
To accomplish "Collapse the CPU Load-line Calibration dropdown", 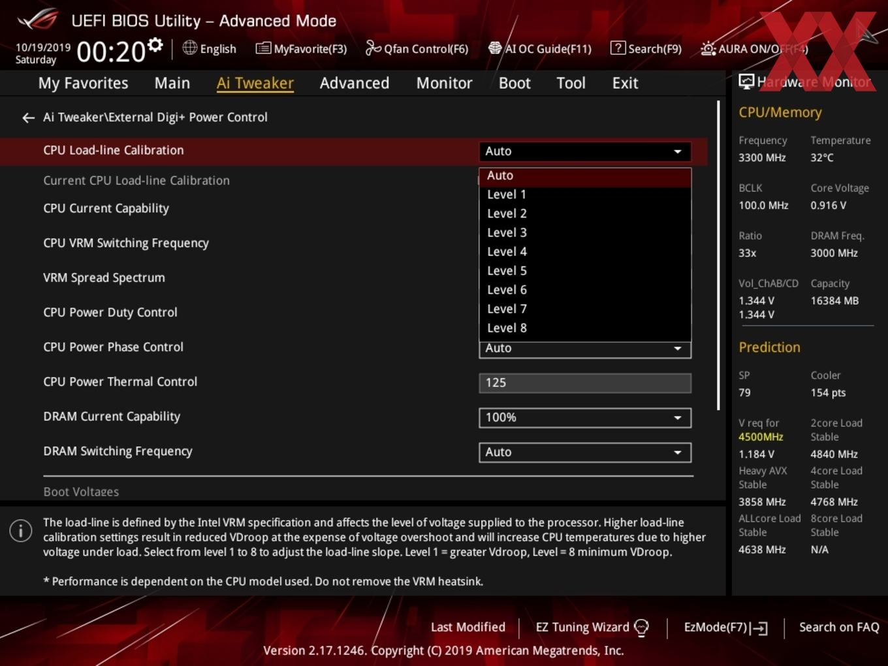I will click(x=585, y=151).
